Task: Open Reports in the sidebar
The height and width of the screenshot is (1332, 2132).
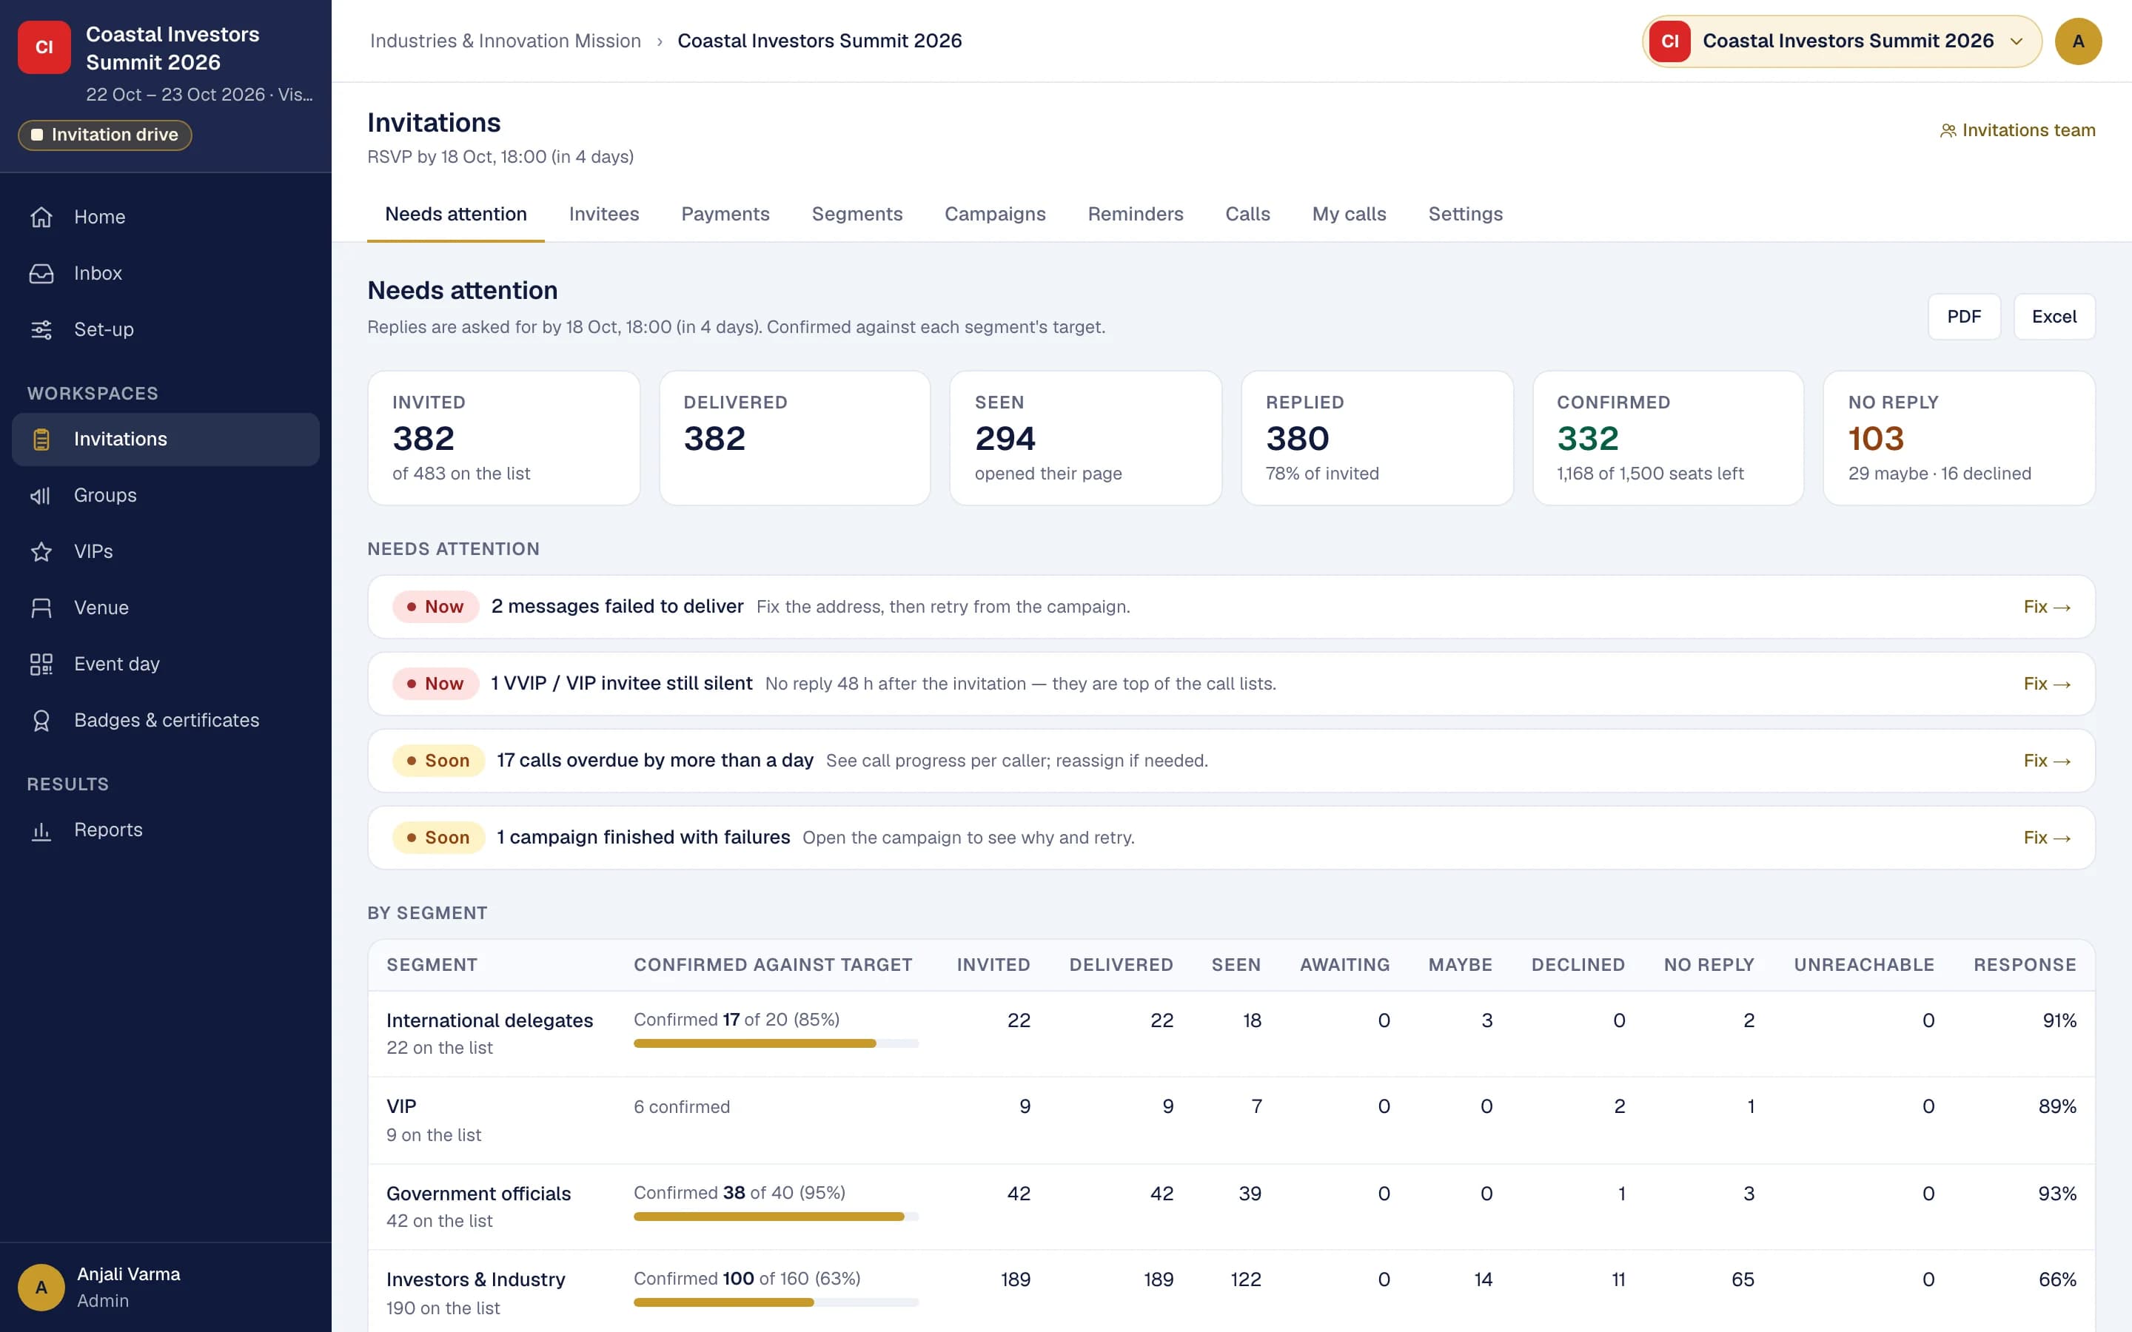Action: pyautogui.click(x=166, y=830)
